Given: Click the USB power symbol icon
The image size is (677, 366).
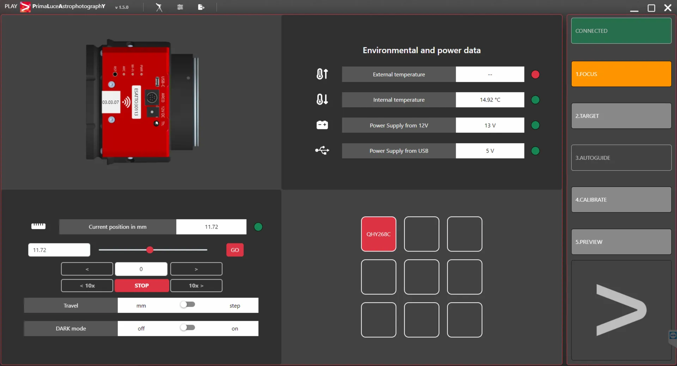Looking at the screenshot, I should coord(322,151).
